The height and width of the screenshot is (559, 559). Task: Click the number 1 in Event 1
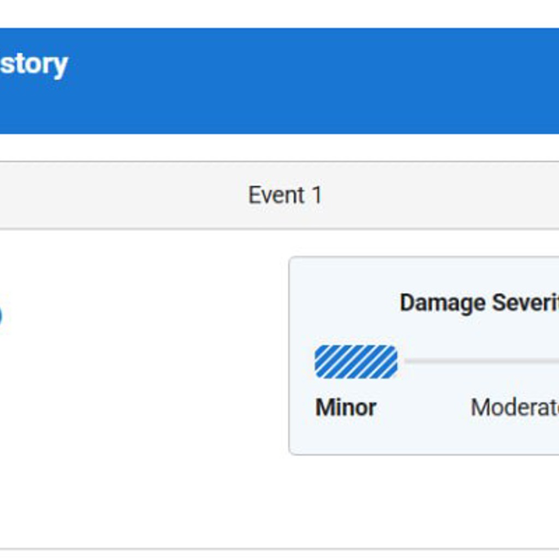coord(317,195)
